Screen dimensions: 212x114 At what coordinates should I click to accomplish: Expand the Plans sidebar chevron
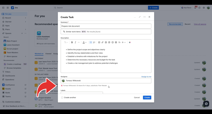(26, 29)
